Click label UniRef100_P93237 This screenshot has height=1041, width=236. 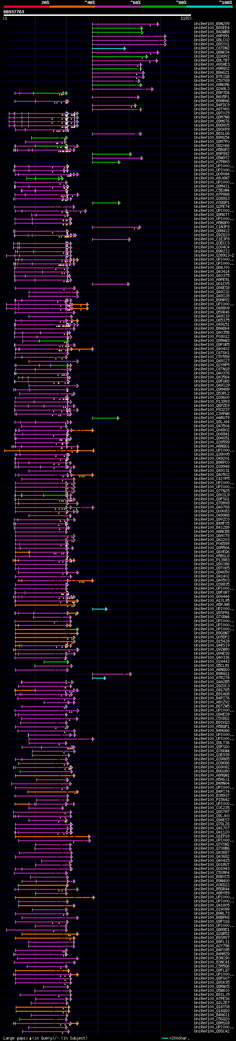click(x=212, y=410)
